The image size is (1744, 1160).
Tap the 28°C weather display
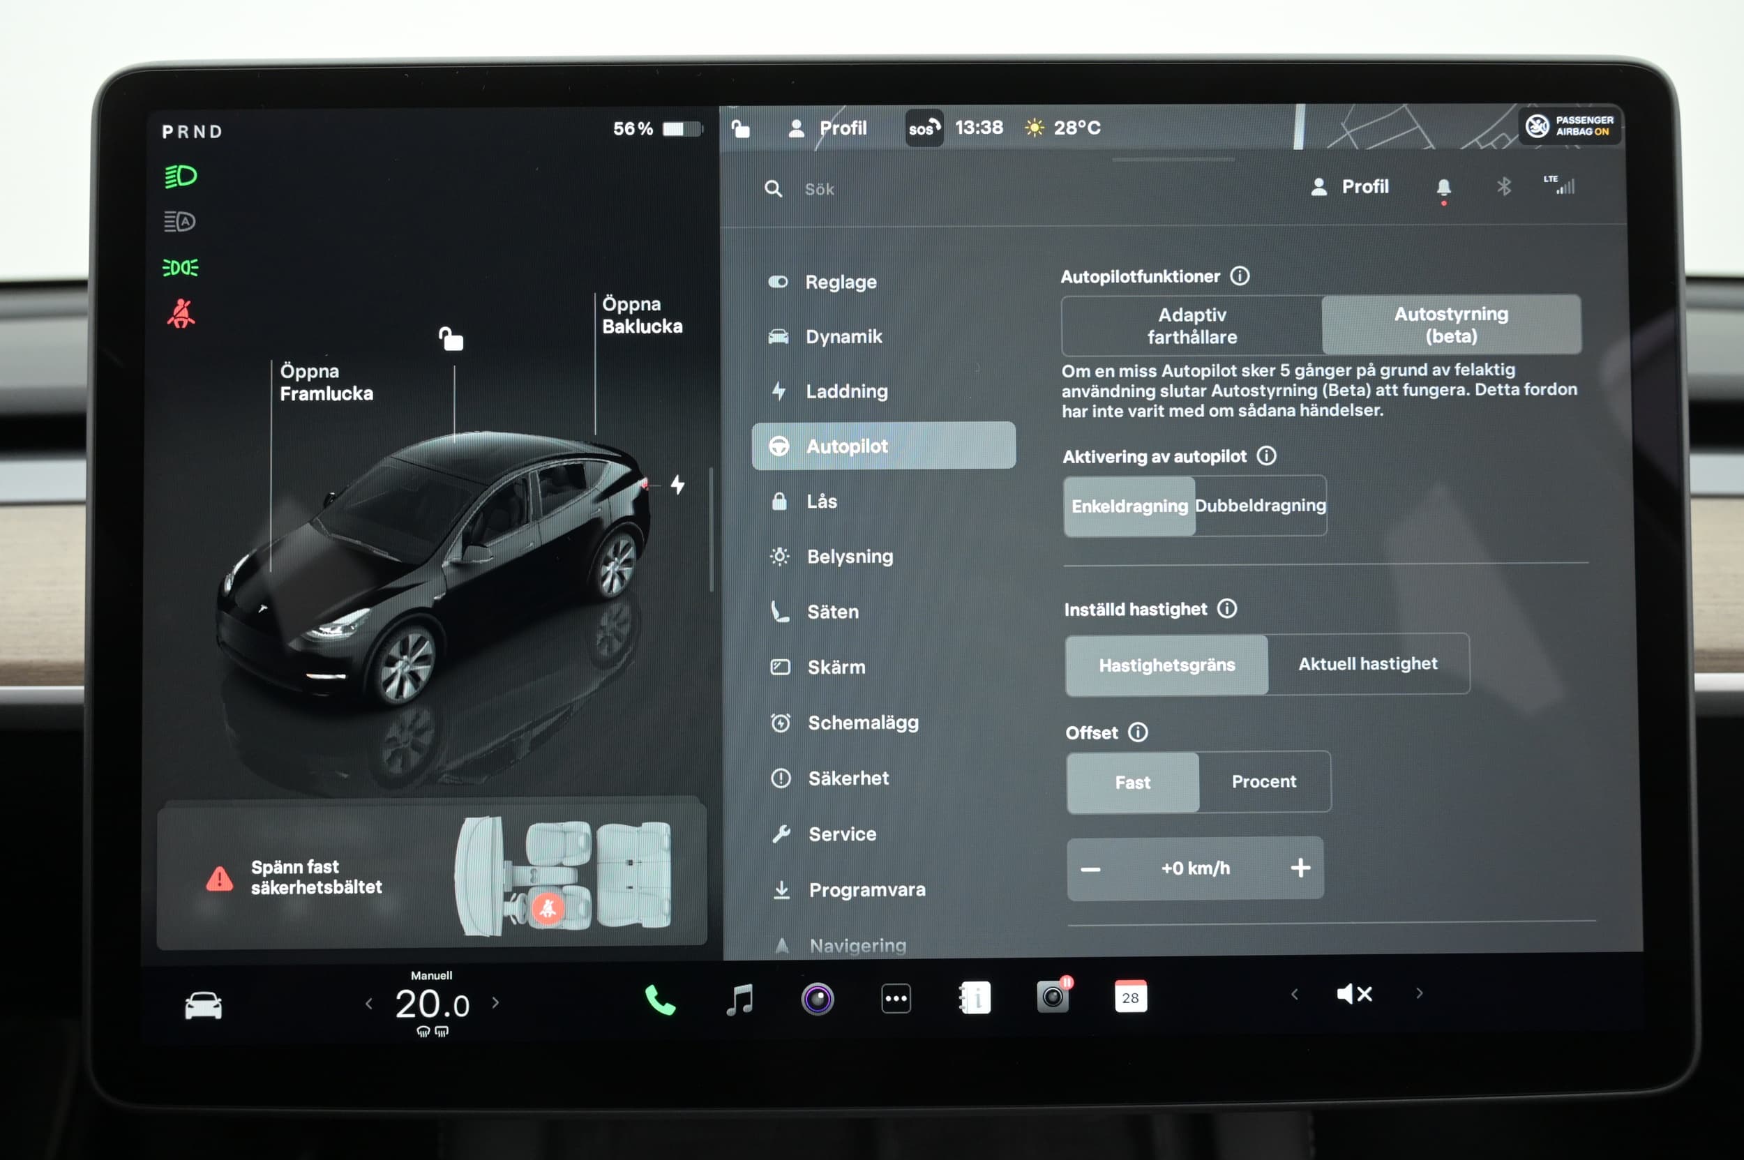click(1062, 127)
